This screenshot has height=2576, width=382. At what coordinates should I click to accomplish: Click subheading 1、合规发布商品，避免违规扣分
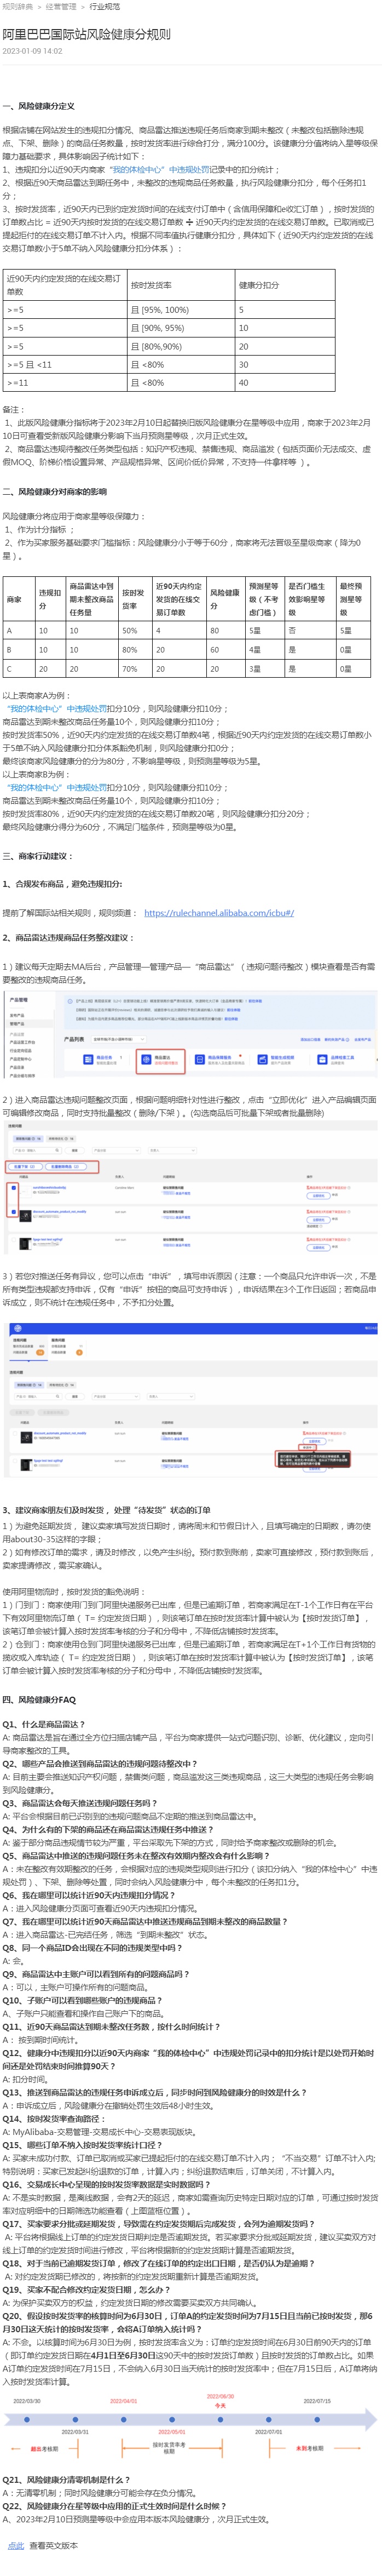[62, 884]
